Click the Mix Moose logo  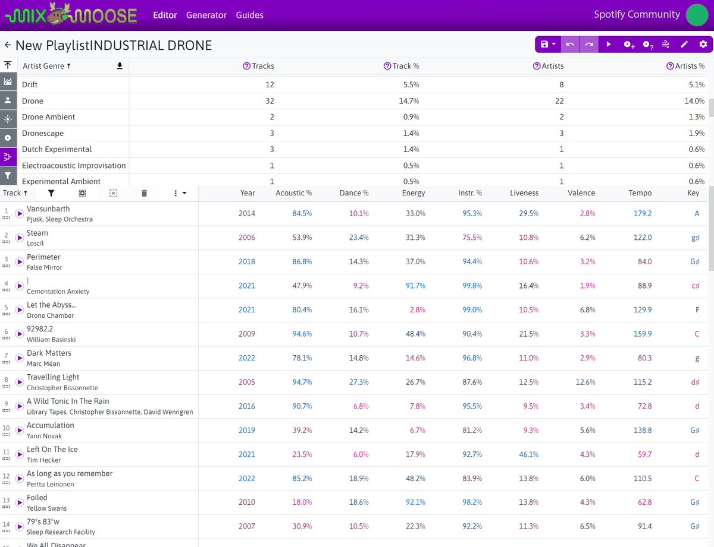(71, 15)
